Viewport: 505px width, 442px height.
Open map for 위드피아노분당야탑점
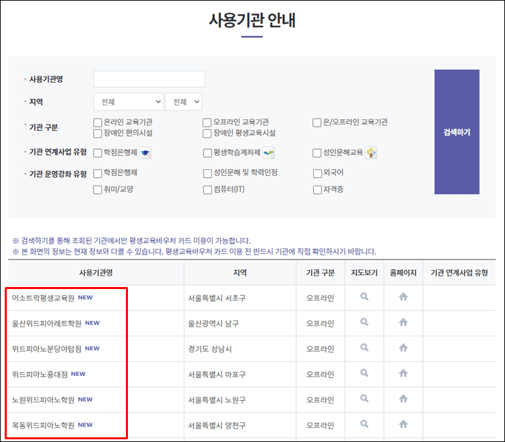point(364,348)
